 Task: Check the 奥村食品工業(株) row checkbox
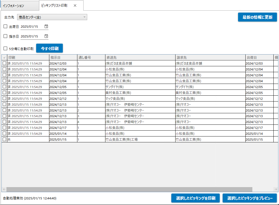(4, 93)
